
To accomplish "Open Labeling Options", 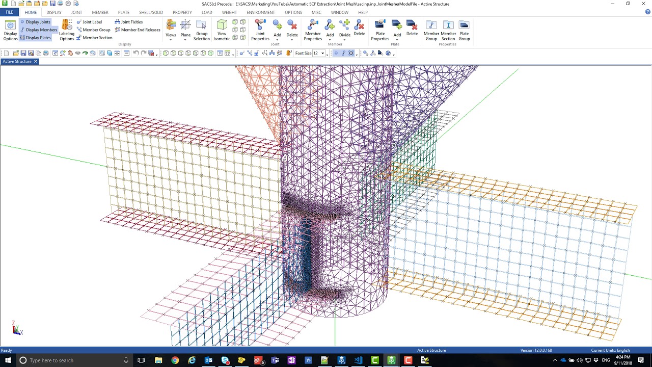I will pos(67,31).
